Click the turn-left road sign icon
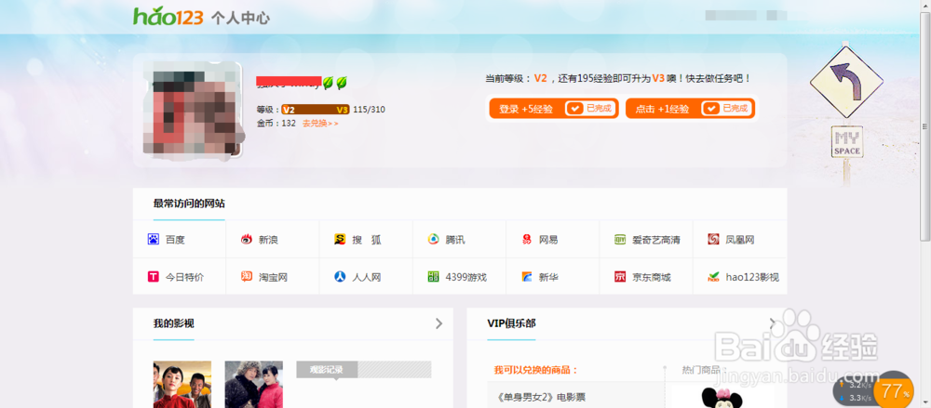 846,81
